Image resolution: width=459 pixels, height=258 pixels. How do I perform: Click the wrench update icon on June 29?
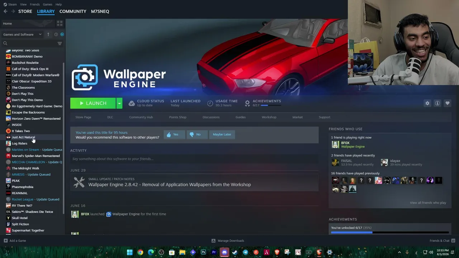click(79, 182)
